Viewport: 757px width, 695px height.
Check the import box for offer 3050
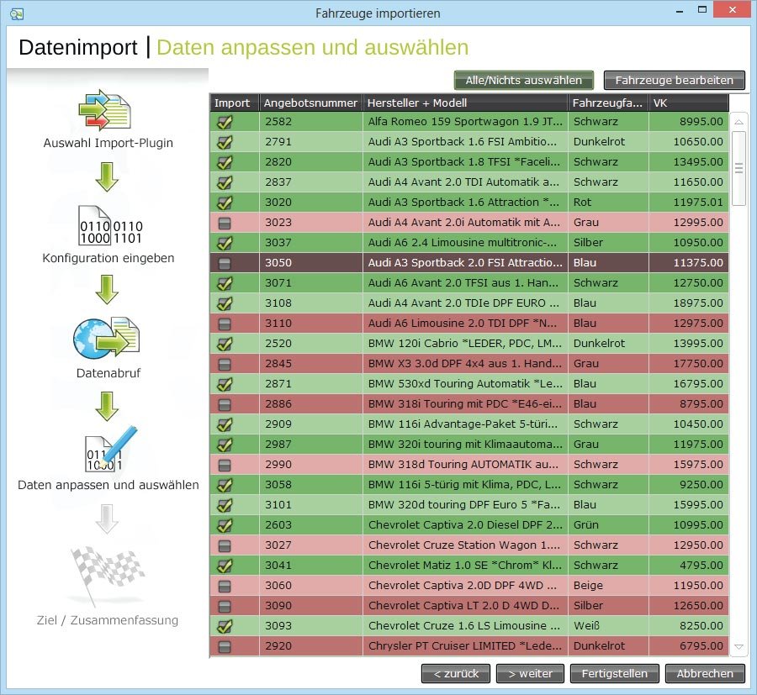tap(225, 263)
